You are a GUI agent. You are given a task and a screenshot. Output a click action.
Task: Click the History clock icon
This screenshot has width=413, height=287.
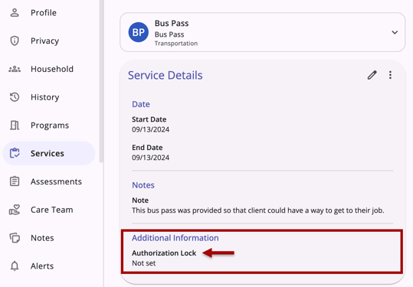(x=15, y=97)
